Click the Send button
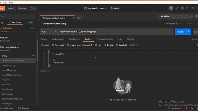 point(181,32)
